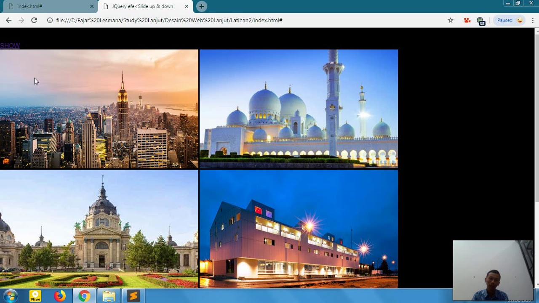Select the JQuery efek Slide up & down tab
The image size is (539, 303).
pos(145,6)
